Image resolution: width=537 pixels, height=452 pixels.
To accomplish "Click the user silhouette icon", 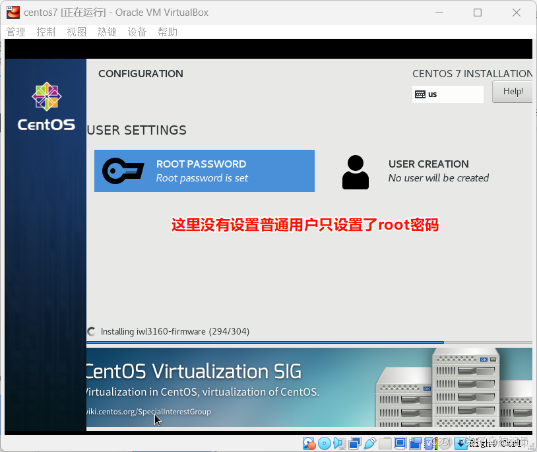I will (x=356, y=172).
